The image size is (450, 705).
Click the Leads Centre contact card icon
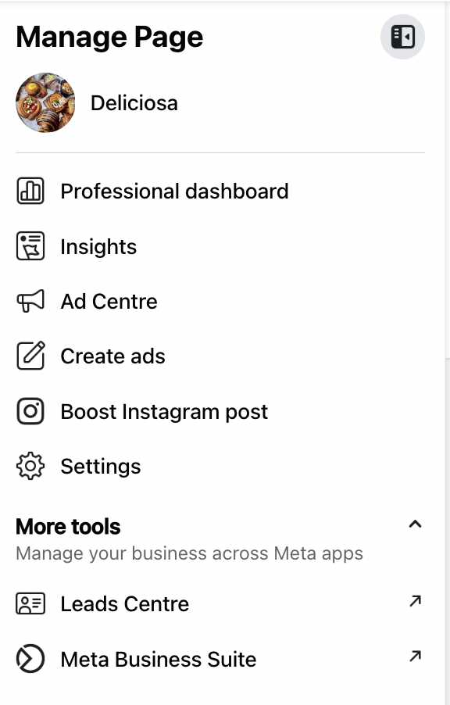(x=30, y=603)
